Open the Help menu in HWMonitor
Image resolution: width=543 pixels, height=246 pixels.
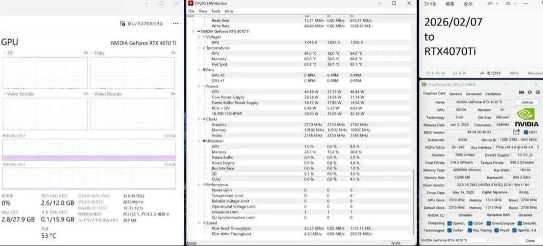[229, 11]
